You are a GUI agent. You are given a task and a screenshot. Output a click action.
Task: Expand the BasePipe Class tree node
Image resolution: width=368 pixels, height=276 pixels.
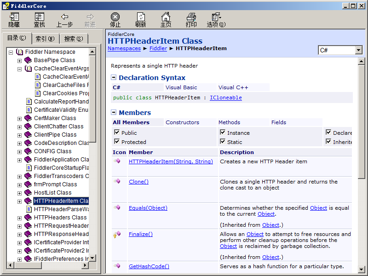click(19, 60)
